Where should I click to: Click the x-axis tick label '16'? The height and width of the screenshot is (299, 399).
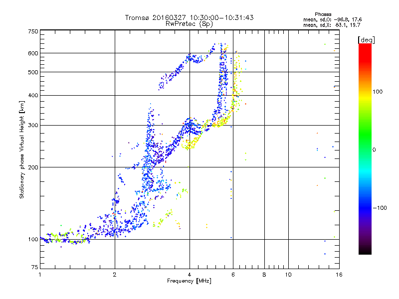339,275
